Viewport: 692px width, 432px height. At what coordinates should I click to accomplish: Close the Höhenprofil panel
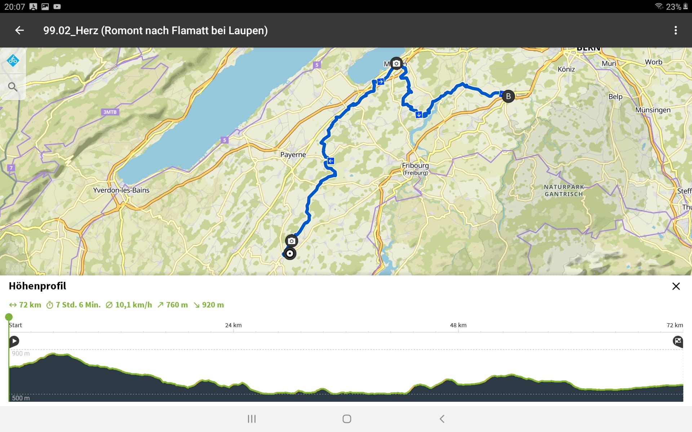pyautogui.click(x=676, y=286)
